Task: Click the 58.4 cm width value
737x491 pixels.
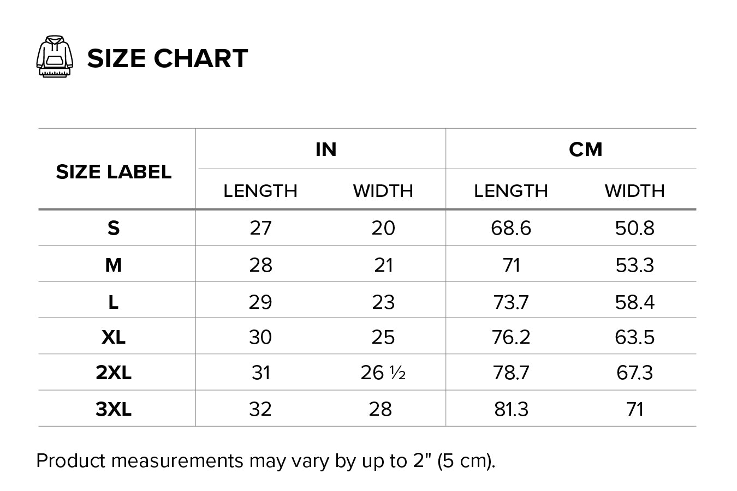Action: 634,302
